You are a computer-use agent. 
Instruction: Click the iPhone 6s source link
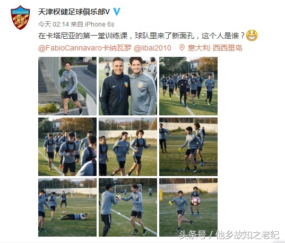tap(100, 24)
